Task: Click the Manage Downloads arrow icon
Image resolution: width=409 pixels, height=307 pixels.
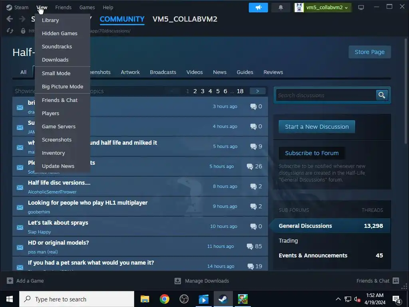Action: tap(178, 281)
